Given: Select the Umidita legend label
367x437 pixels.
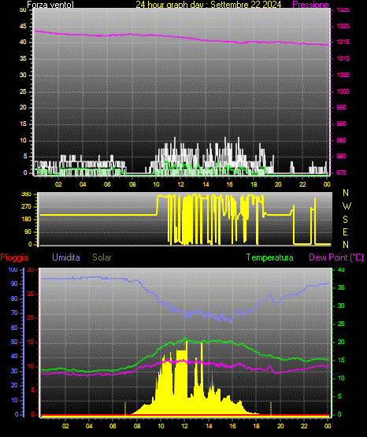Looking at the screenshot, I should tap(66, 257).
